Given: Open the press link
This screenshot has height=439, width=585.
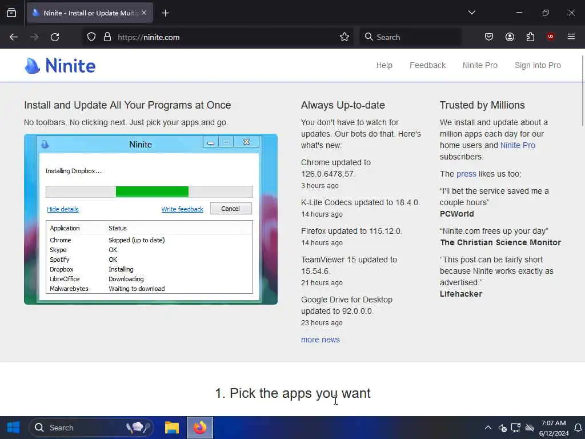Looking at the screenshot, I should 466,174.
